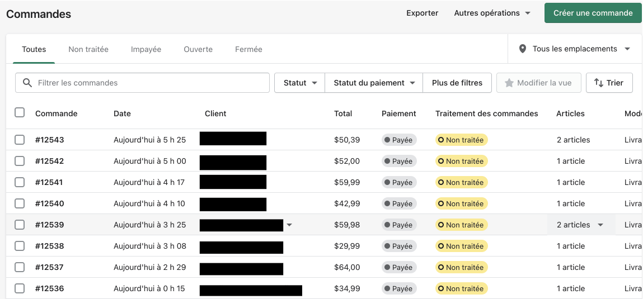Click the location pin icon
This screenshot has width=643, height=299.
(x=523, y=49)
